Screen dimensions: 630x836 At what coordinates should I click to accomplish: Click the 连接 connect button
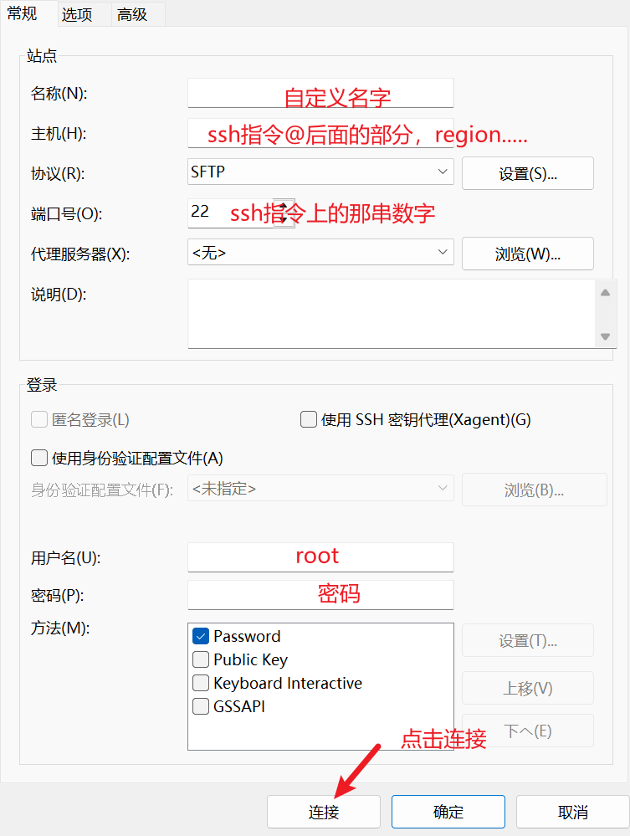(324, 812)
